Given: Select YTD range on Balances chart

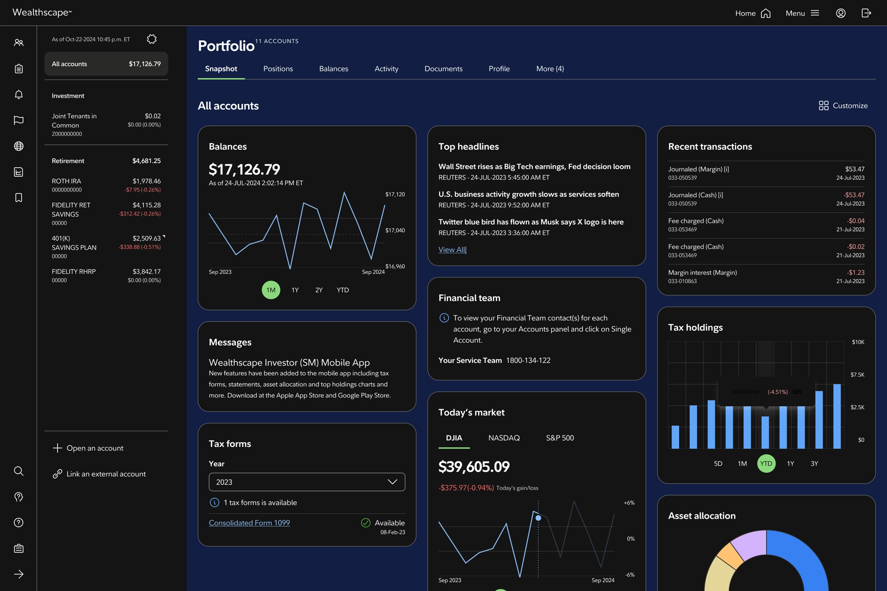Looking at the screenshot, I should coord(343,290).
